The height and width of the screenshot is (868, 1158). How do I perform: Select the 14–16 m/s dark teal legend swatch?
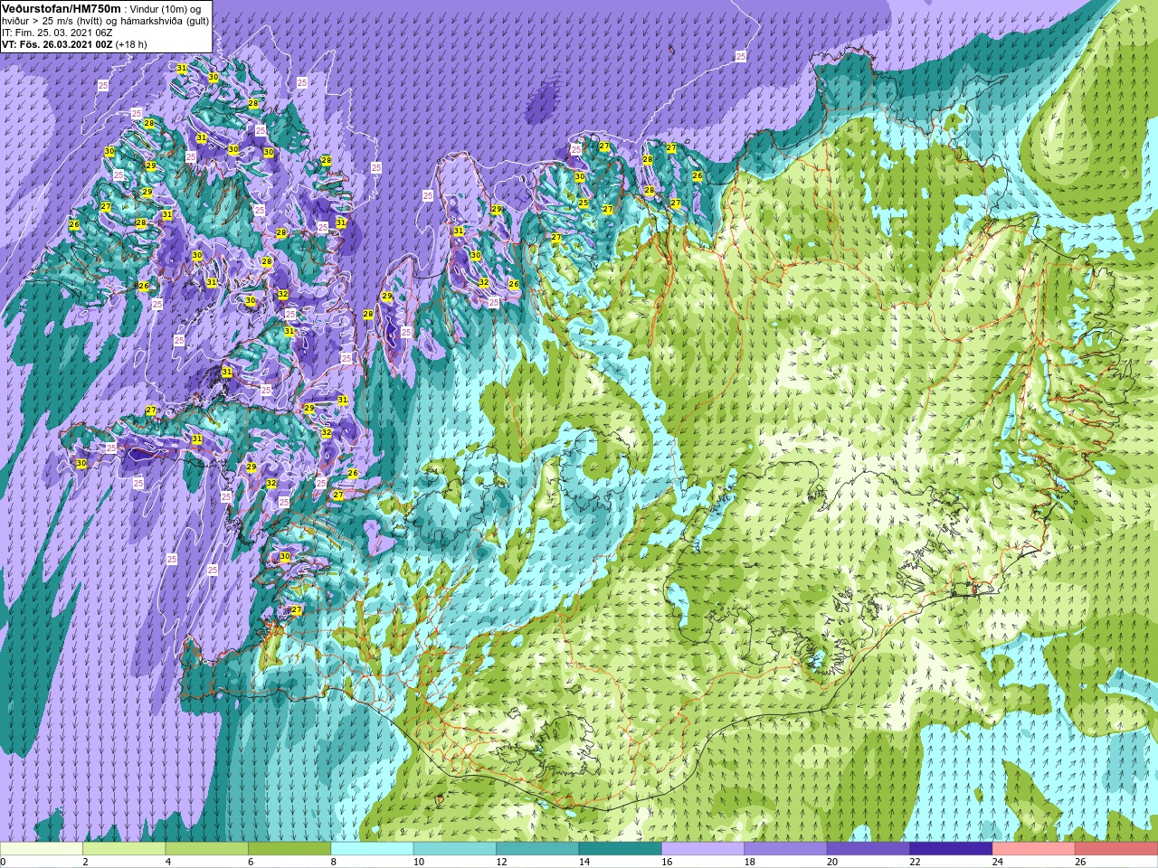pyautogui.click(x=621, y=849)
